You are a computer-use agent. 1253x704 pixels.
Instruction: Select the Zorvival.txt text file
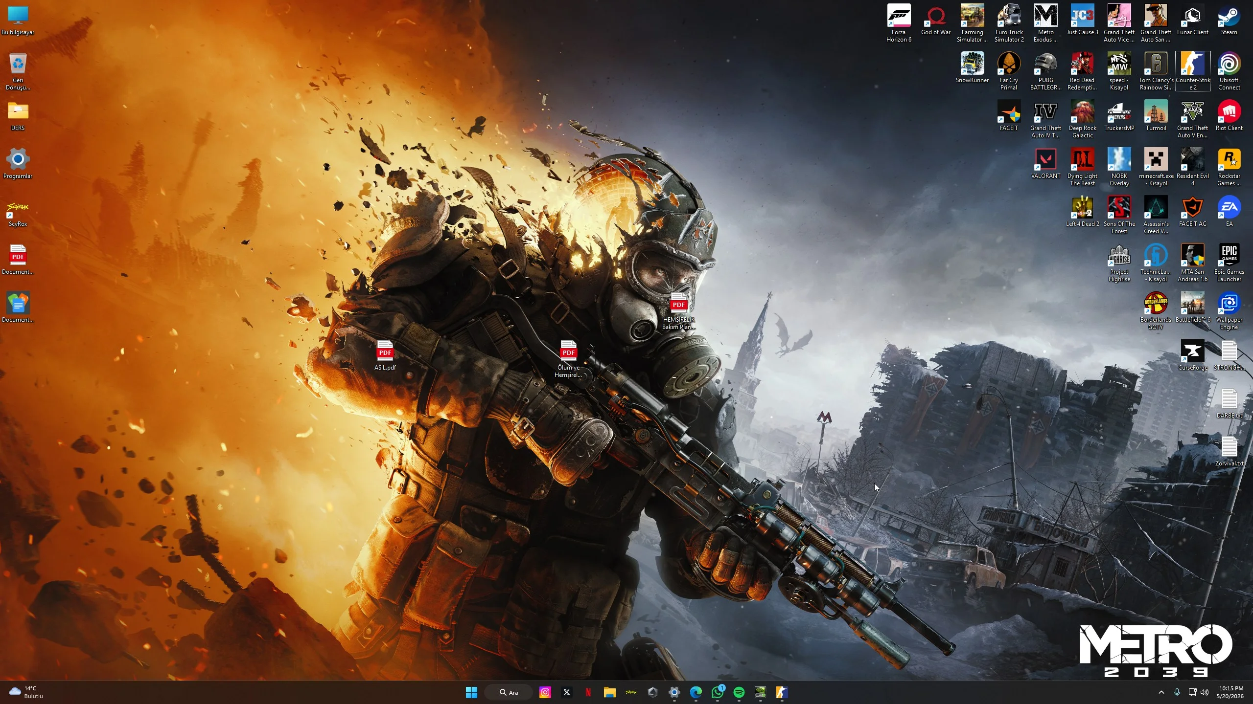pos(1229,451)
